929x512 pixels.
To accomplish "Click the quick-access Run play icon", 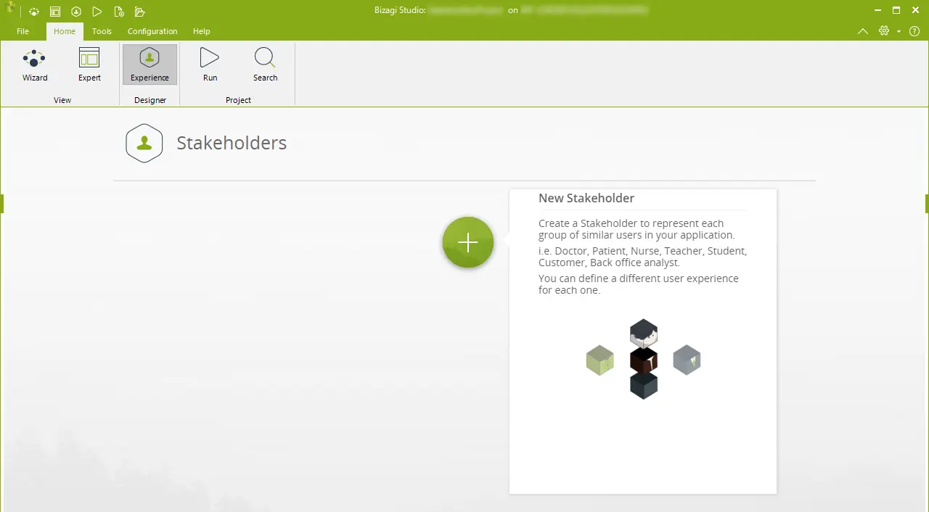I will pos(97,12).
